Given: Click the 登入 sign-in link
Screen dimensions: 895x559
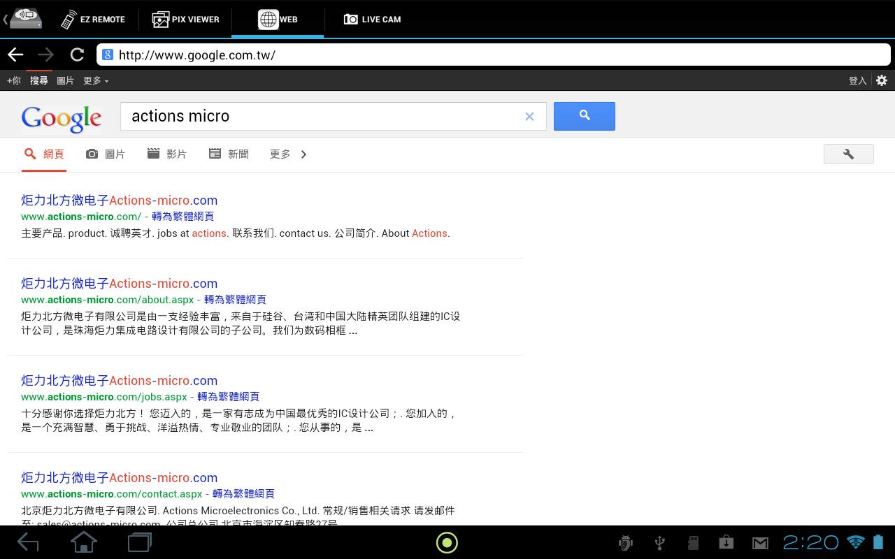Looking at the screenshot, I should (857, 80).
